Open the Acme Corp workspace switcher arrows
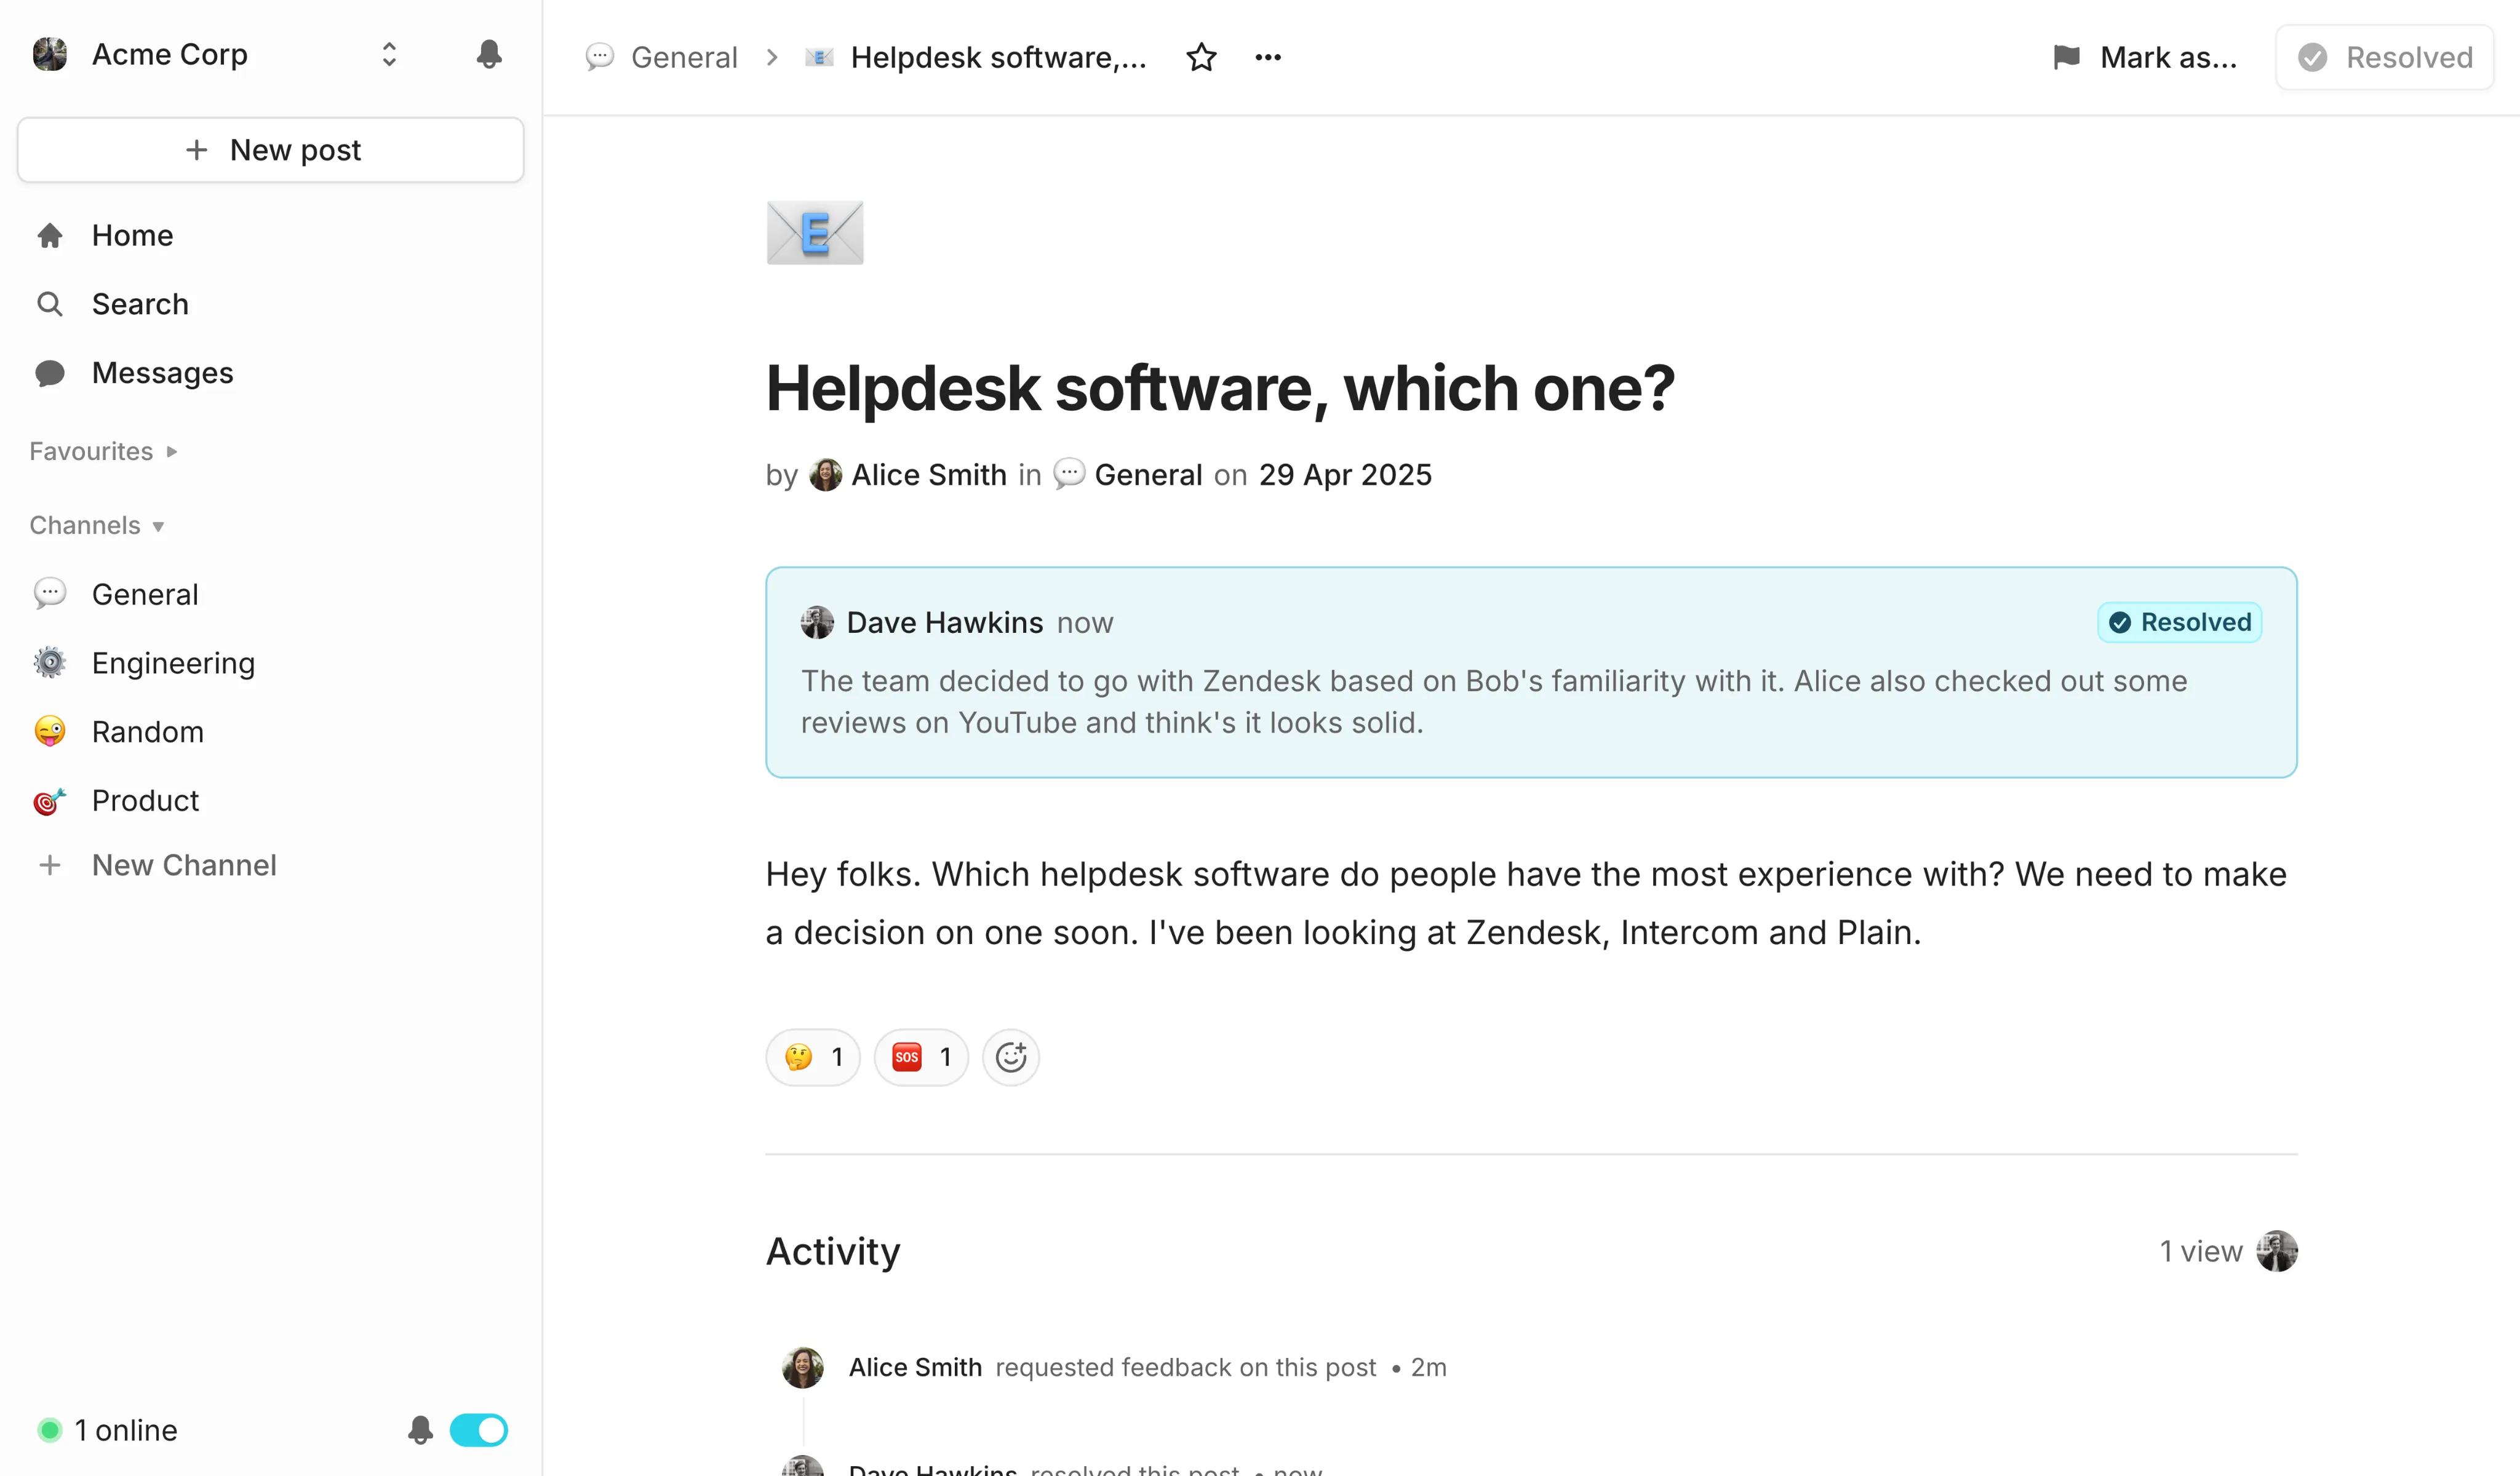Image resolution: width=2520 pixels, height=1476 pixels. 389,54
